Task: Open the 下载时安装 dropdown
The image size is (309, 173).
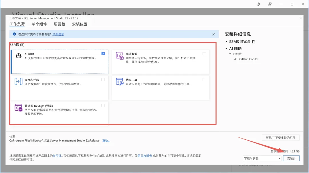Action: coord(262,158)
